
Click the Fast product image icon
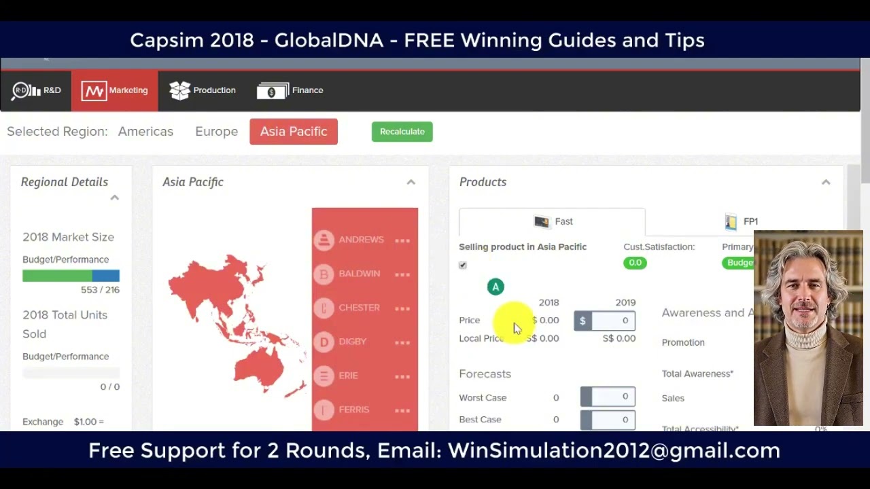click(x=541, y=221)
